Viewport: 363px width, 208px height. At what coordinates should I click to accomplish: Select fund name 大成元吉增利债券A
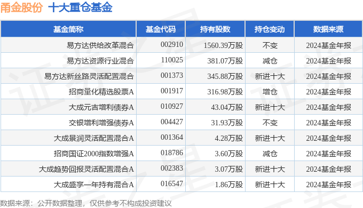(x=101, y=107)
